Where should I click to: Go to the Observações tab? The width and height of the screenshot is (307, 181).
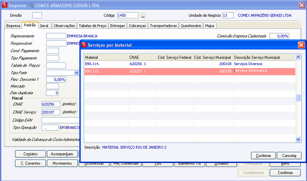point(64,26)
